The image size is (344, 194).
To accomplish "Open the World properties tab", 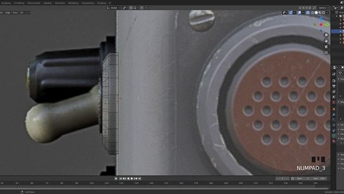I will 334,102.
